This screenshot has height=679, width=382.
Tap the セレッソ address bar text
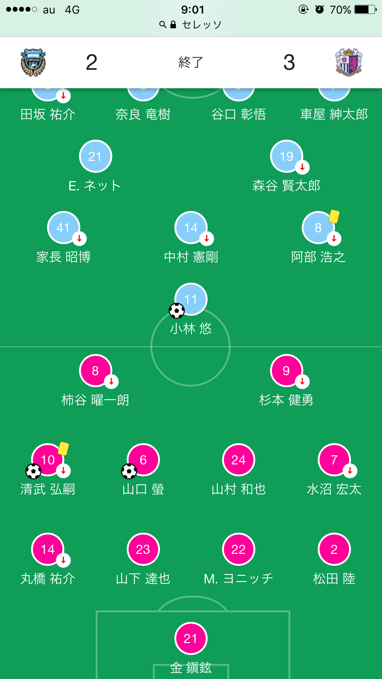(202, 25)
